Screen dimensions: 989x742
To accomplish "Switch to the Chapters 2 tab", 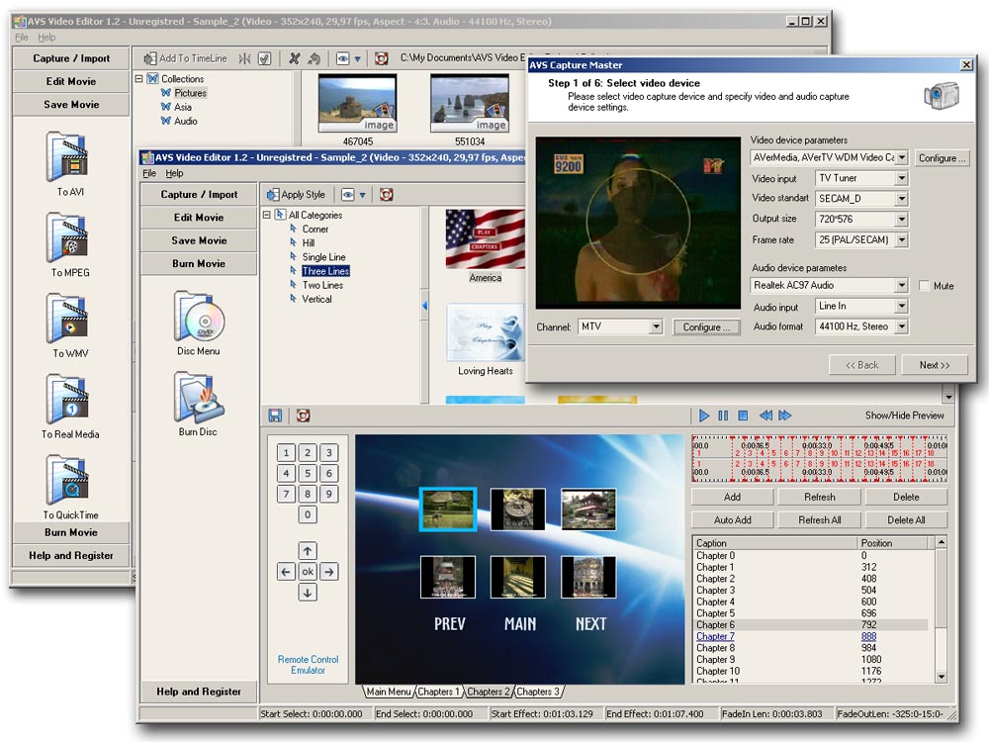I will point(489,692).
